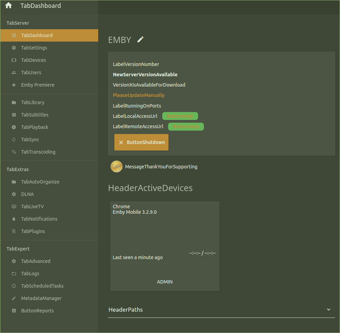Image resolution: width=340 pixels, height=333 pixels.
Task: Click the Emby Premiere star icon
Action: tap(14, 85)
